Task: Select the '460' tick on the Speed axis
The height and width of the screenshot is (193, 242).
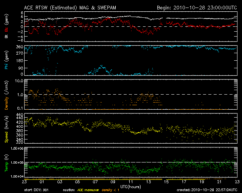Action: click(20, 115)
